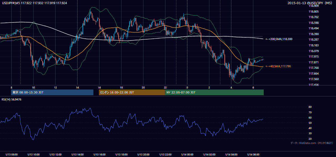This screenshot has height=157, width=336.
Task: Click the 40 SMA 117.796 label
Action: pyautogui.click(x=278, y=66)
